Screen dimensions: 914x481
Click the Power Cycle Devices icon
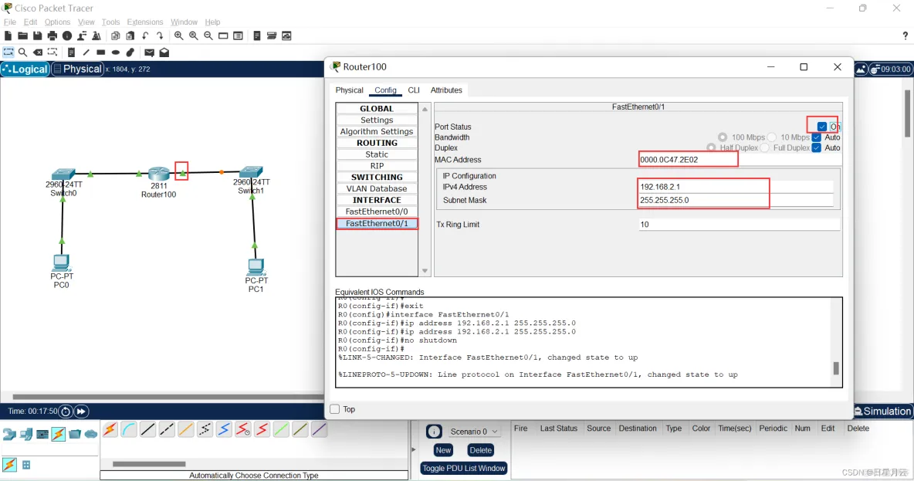coord(66,412)
